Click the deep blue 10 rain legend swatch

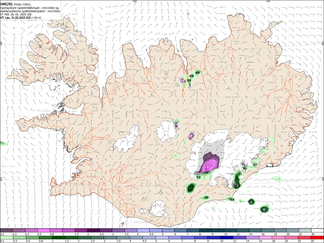pos(227,237)
